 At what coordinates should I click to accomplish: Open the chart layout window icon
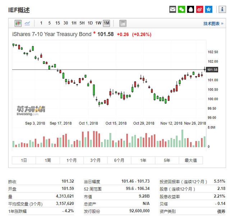123,23
